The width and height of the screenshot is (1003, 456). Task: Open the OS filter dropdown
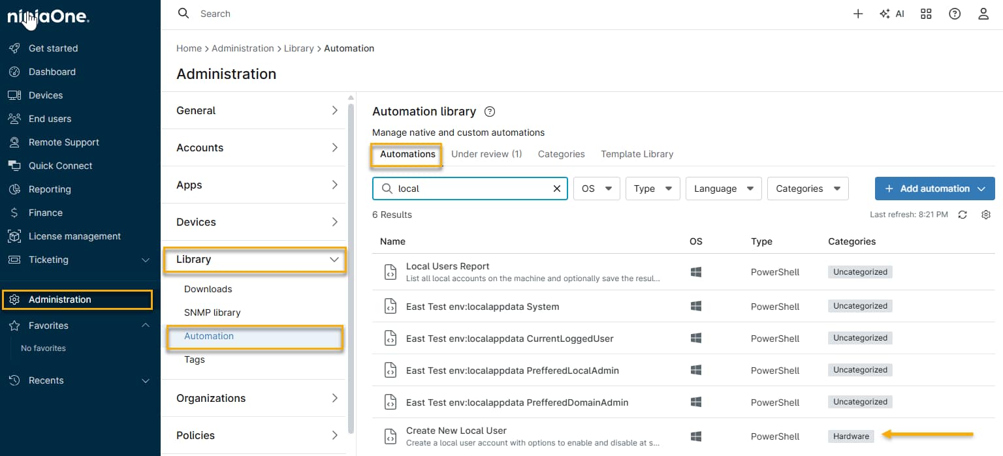[596, 189]
